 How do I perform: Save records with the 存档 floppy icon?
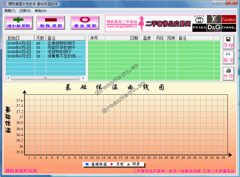(228, 42)
